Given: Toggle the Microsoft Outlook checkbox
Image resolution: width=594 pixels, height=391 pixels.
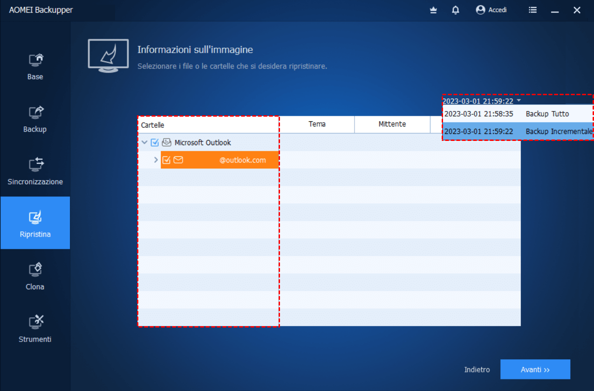Looking at the screenshot, I should click(x=155, y=142).
